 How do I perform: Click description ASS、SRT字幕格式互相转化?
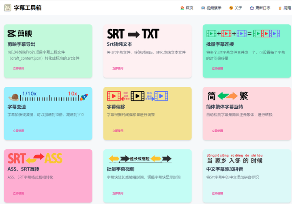click(30, 177)
